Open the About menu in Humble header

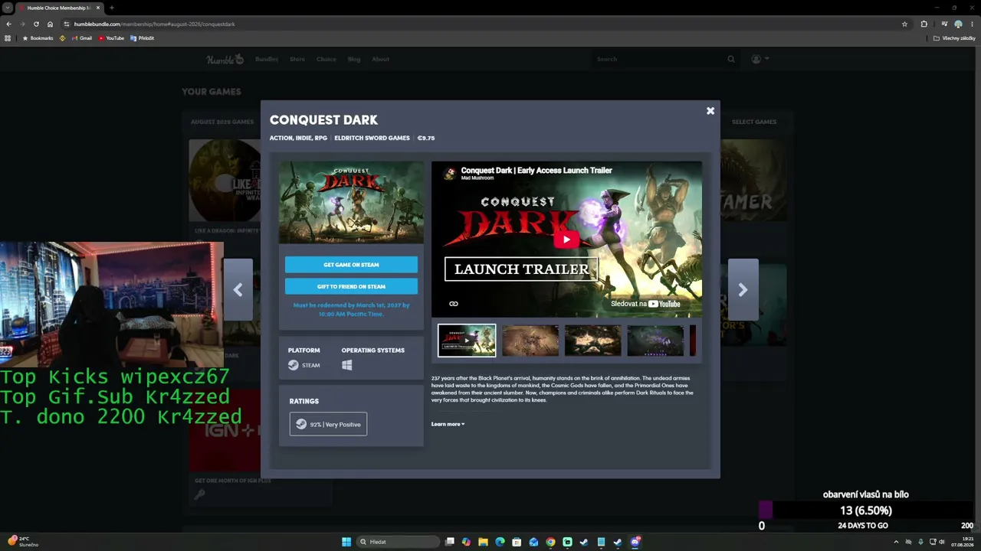[x=381, y=59]
